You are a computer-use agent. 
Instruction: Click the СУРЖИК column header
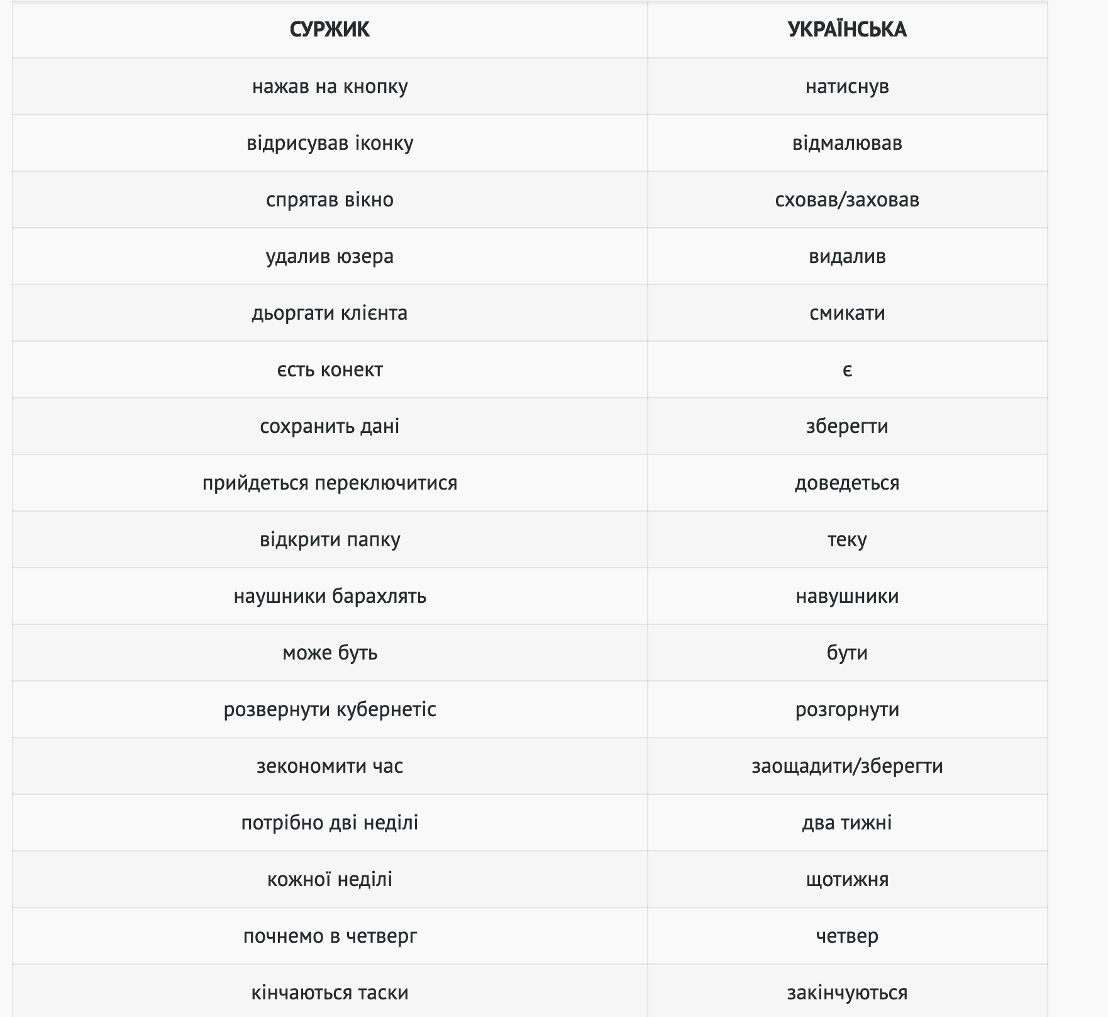click(330, 30)
